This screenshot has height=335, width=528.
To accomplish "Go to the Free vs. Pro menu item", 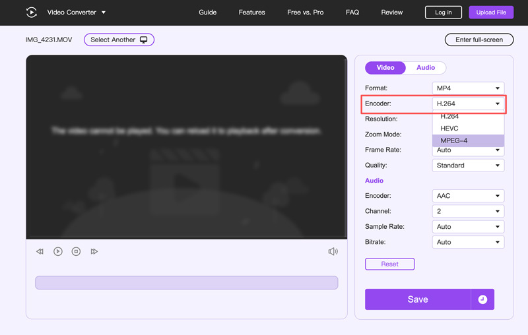I will click(306, 13).
